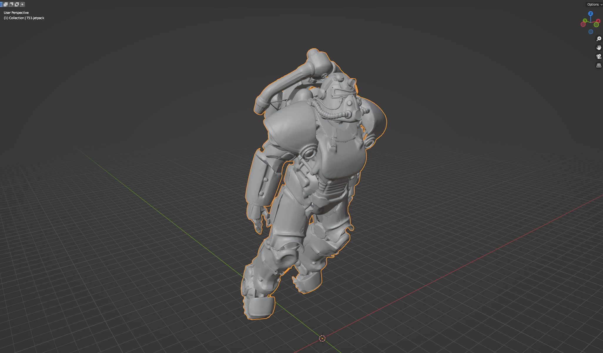This screenshot has width=603, height=353.
Task: Click the Collection | T51-jetpack text
Action: point(26,18)
